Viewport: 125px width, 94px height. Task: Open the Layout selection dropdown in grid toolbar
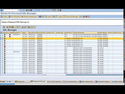tap(35, 27)
